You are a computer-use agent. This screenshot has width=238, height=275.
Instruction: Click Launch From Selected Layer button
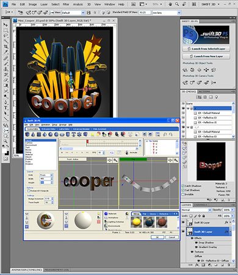[206, 49]
